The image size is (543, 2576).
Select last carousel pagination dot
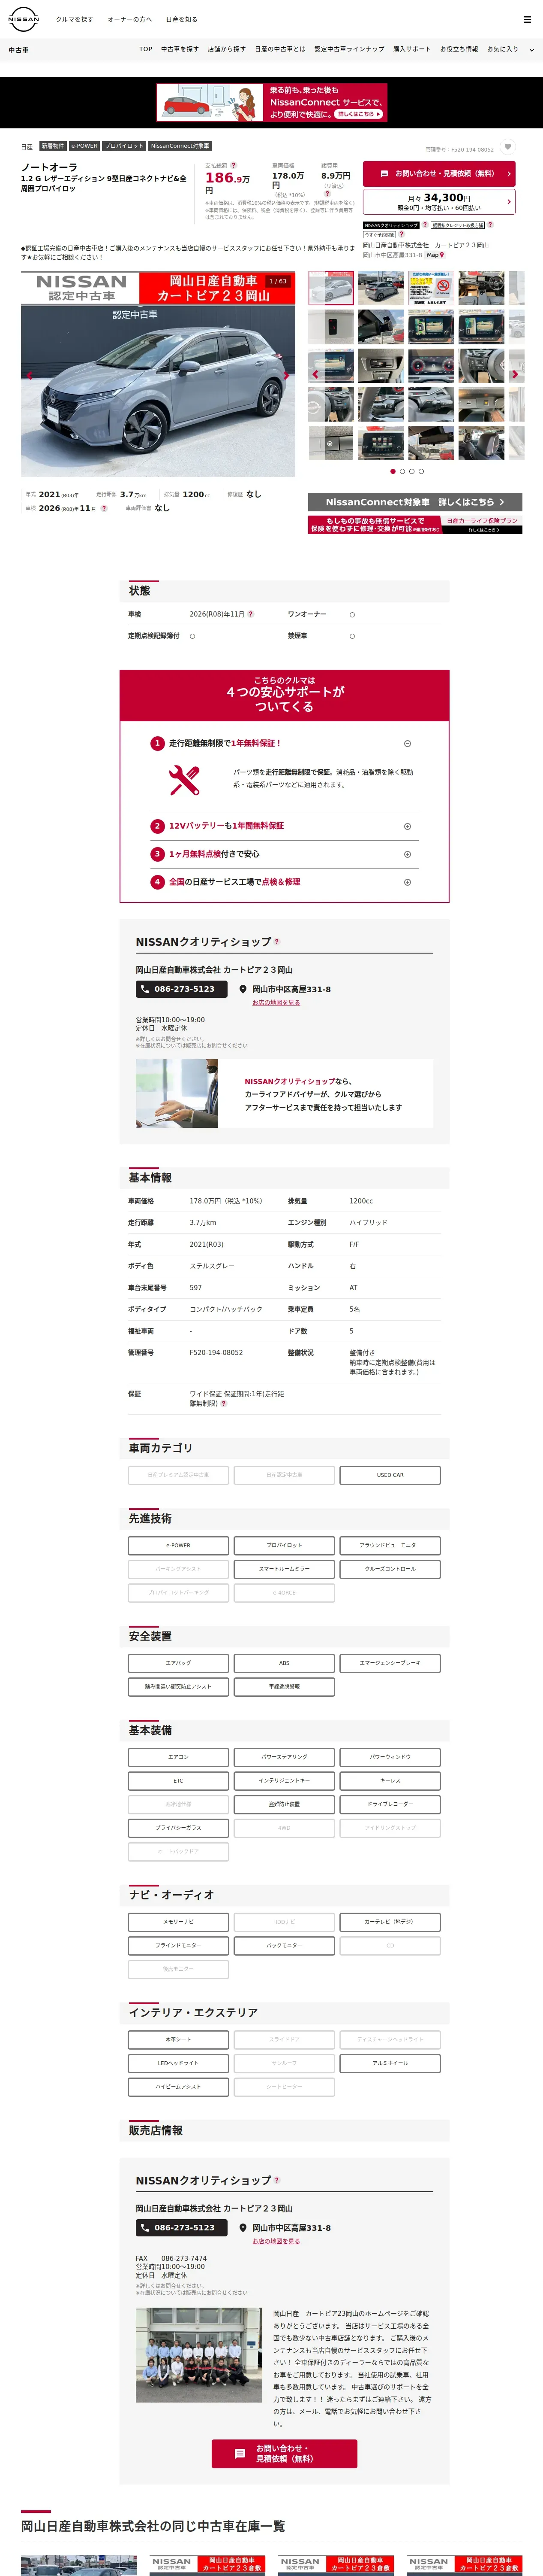(x=421, y=471)
